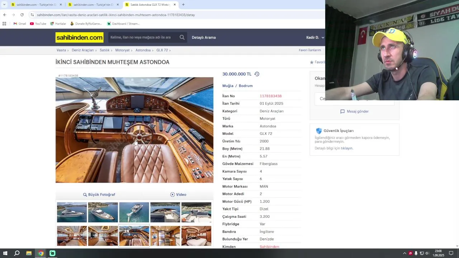
Task: Open a new browser tab with the plus button
Action: click(183, 5)
